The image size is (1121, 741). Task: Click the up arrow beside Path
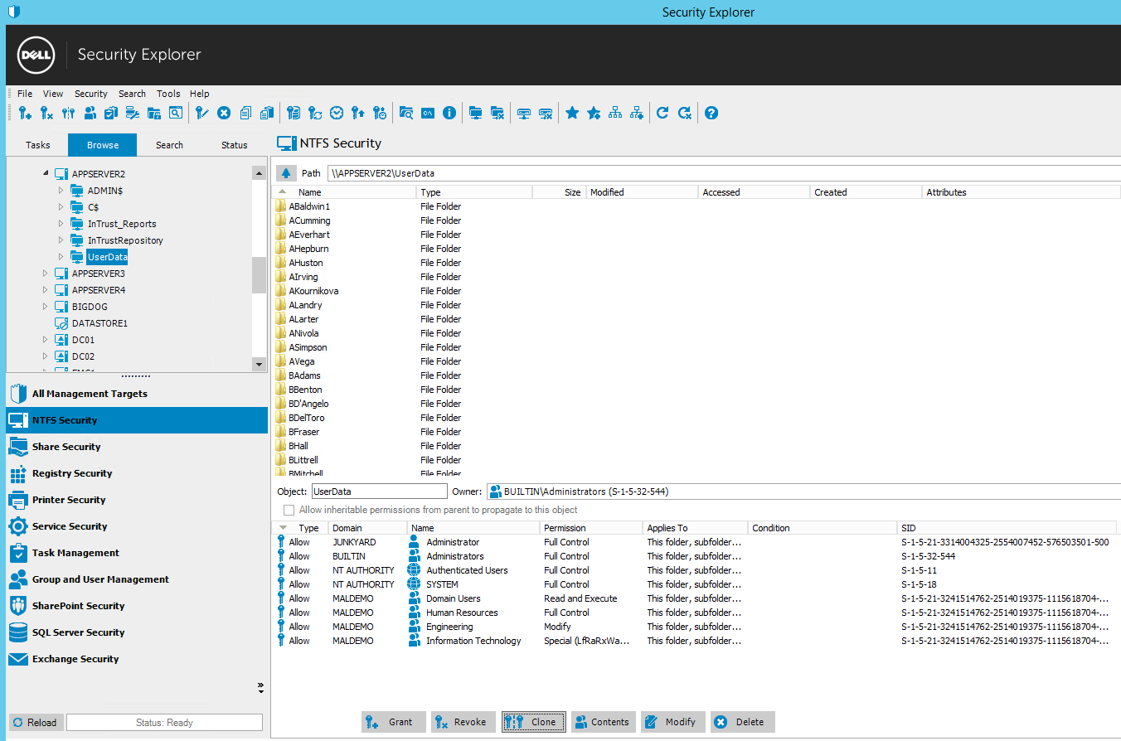coord(286,173)
